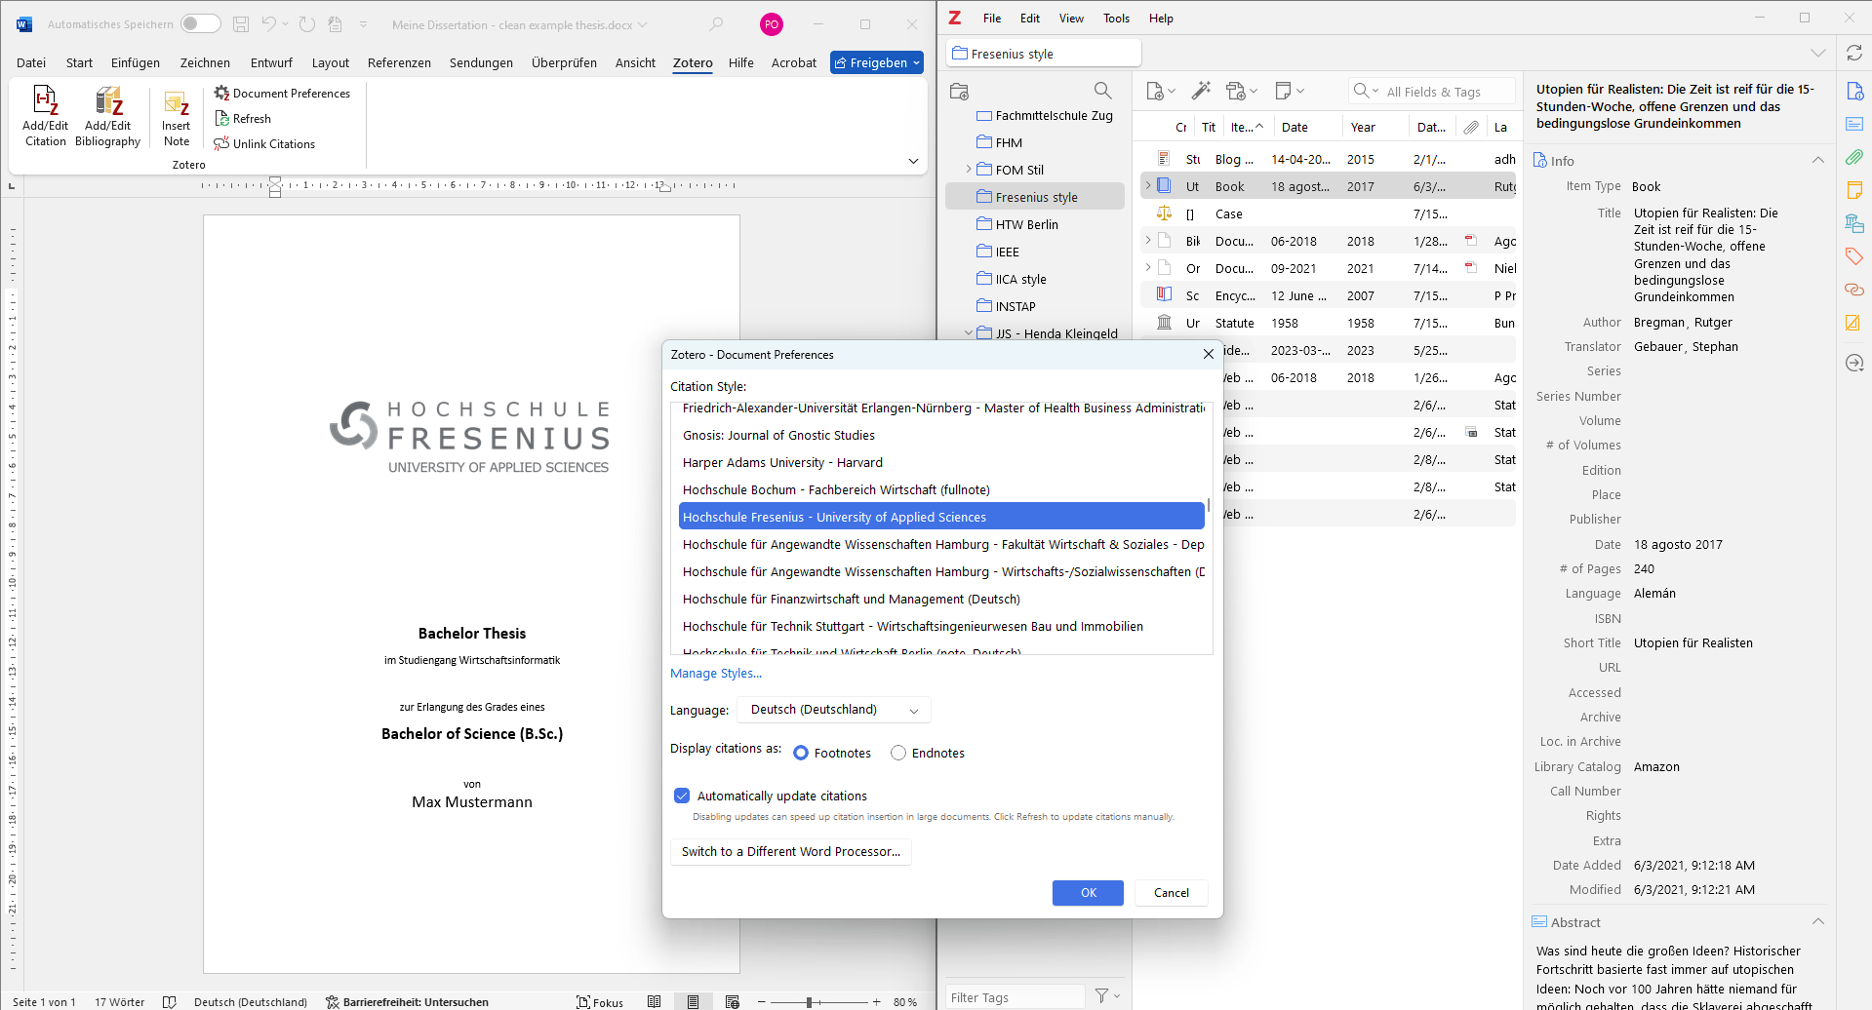Toggle Automatisches Speichern switch in Word
Viewport: 1872px width, 1010px height.
[201, 24]
